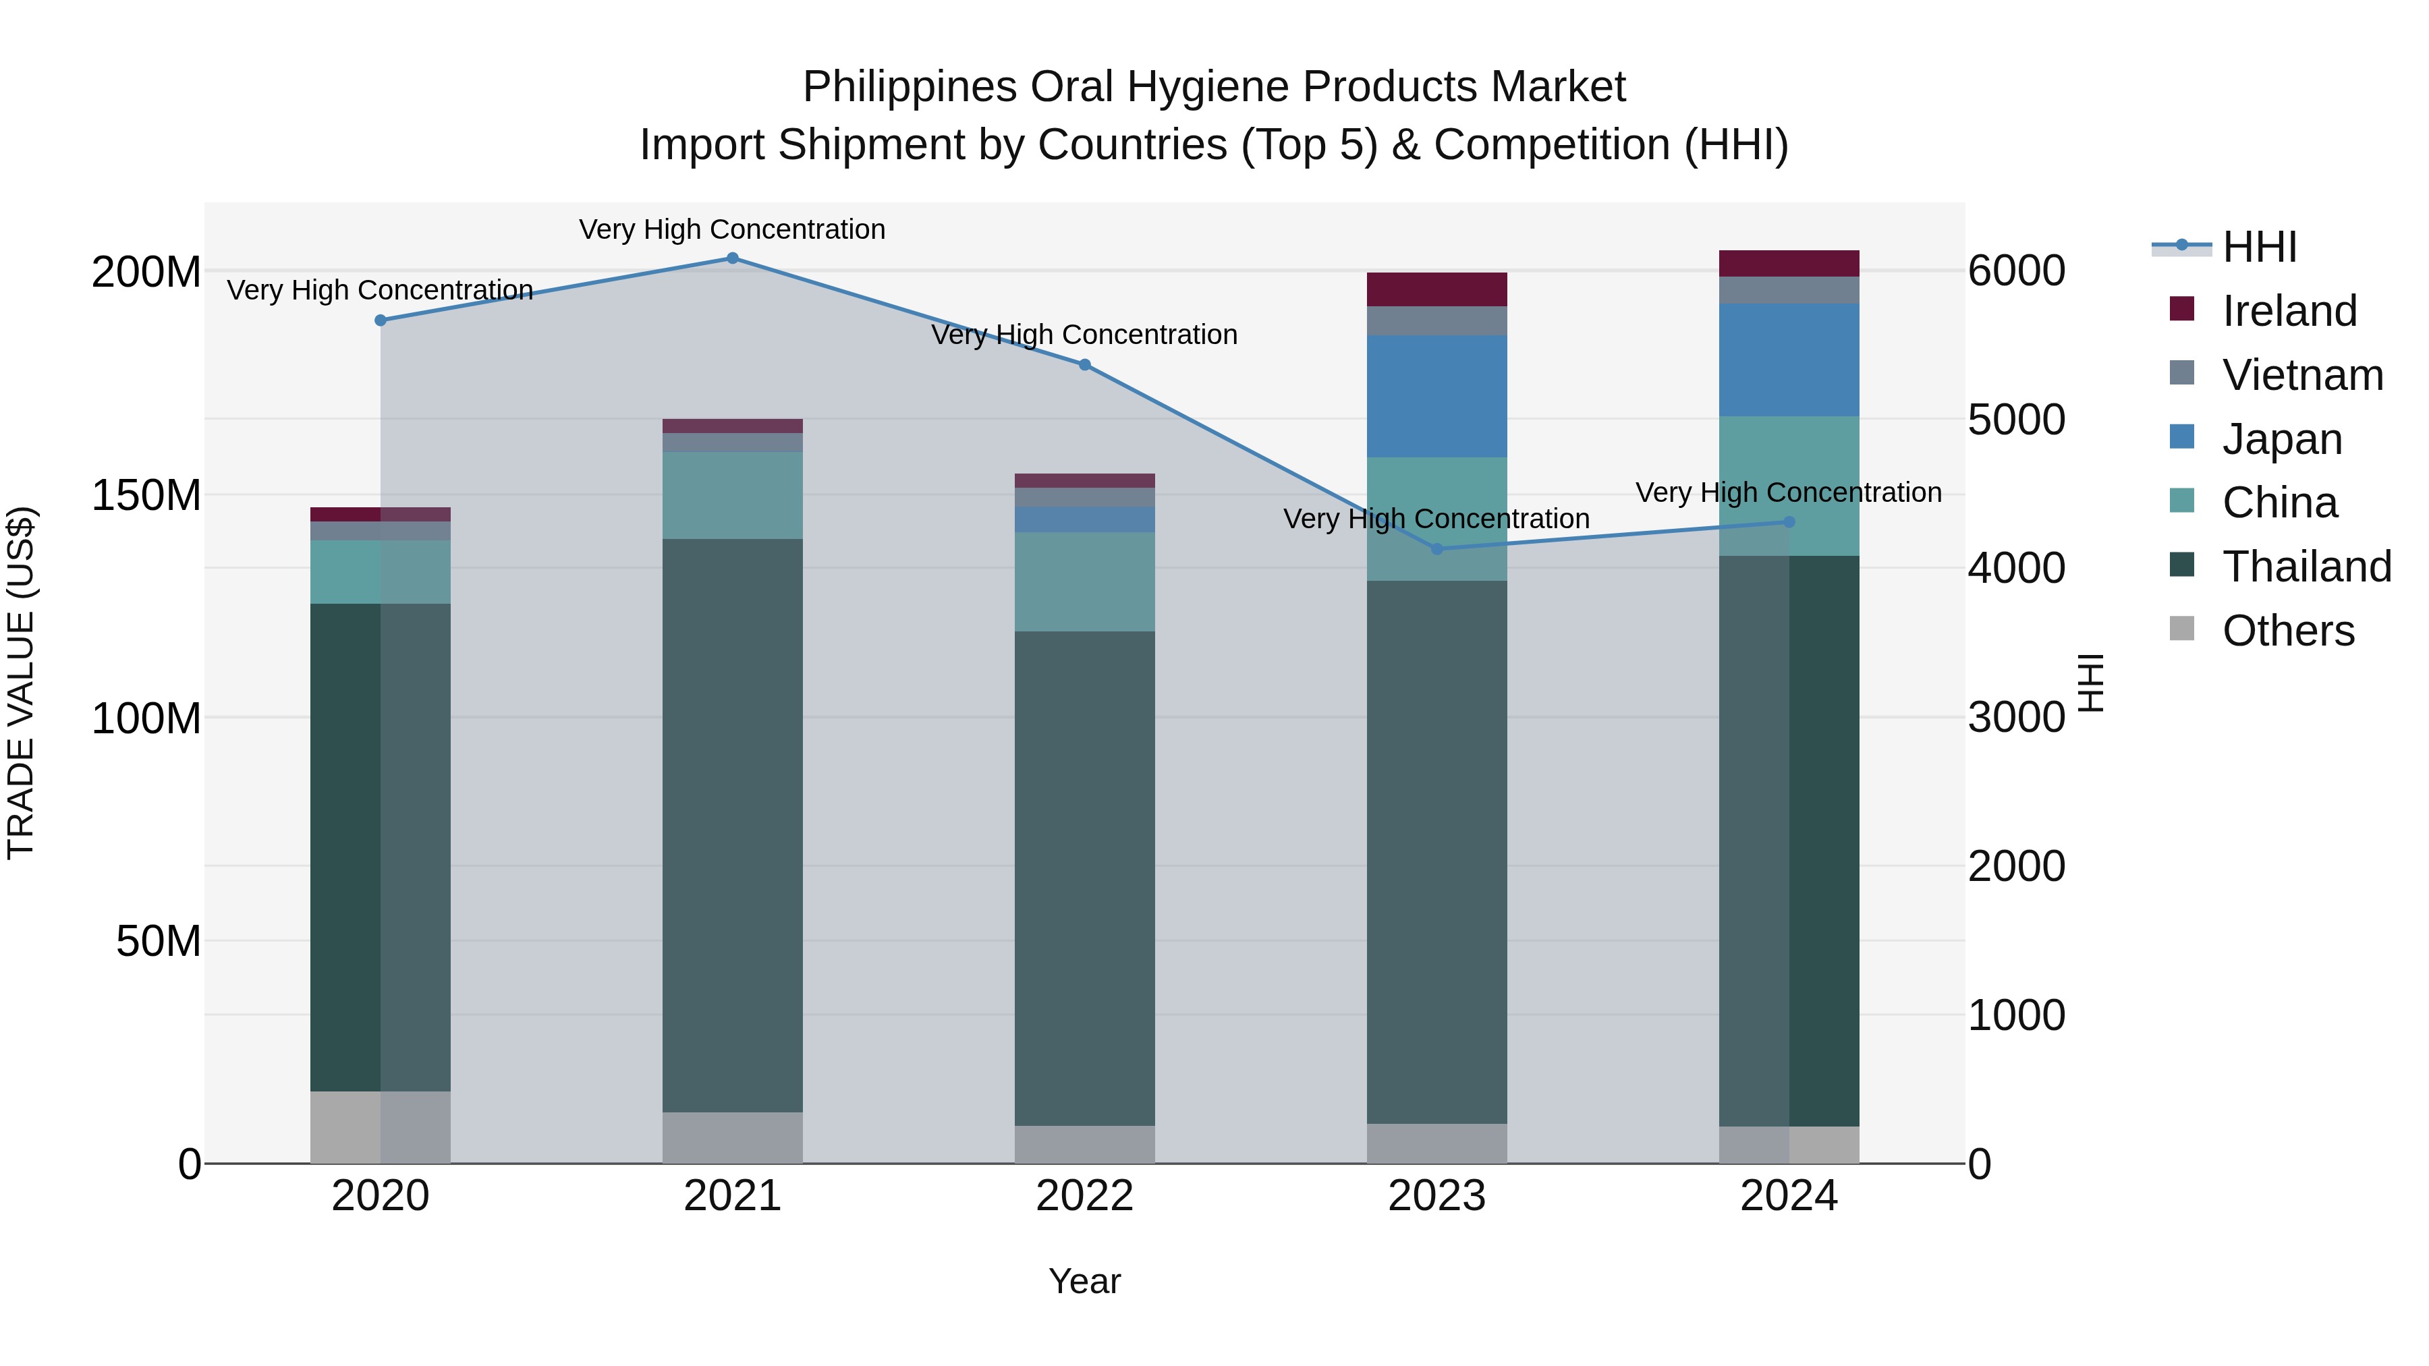Click the 2024 Japan bar segment

click(x=1789, y=360)
